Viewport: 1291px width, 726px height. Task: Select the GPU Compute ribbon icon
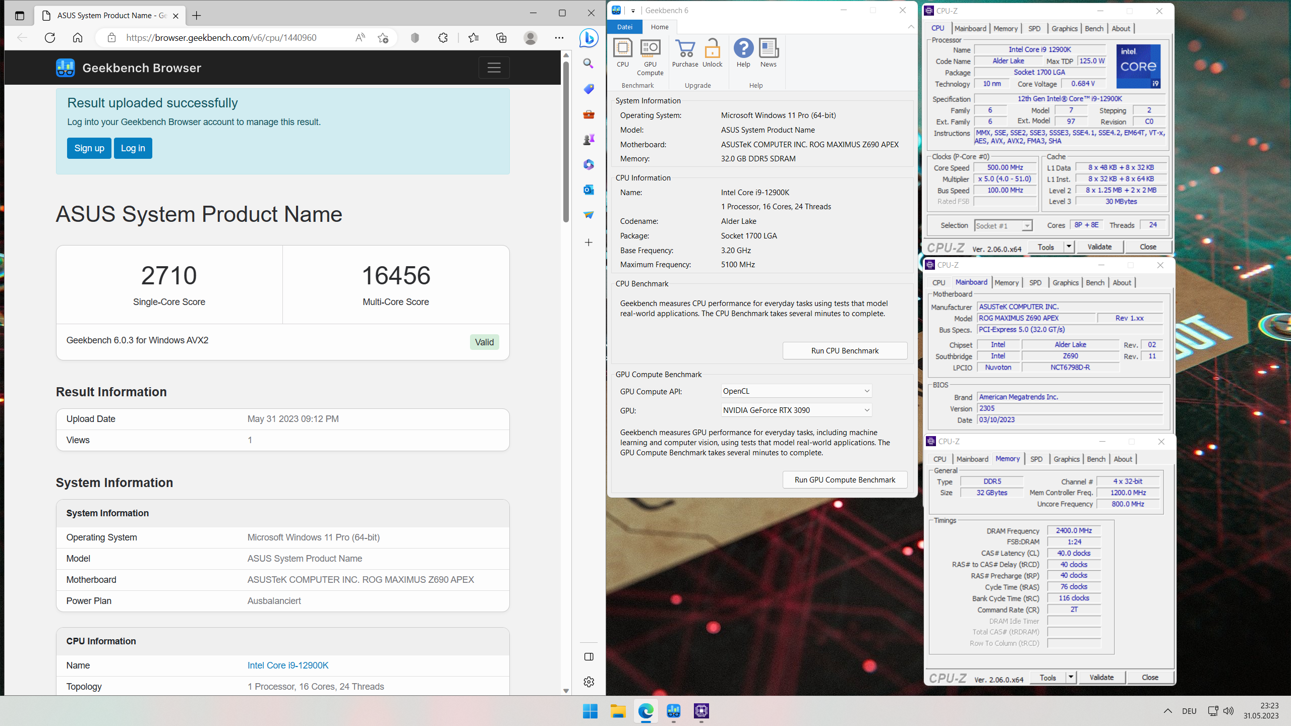coord(650,57)
